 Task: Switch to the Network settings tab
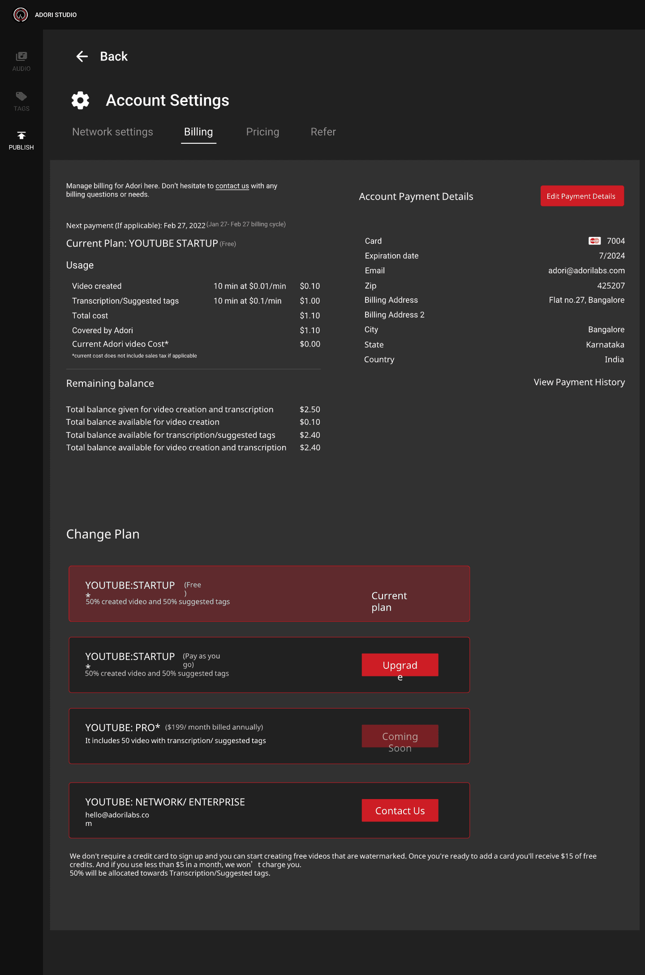click(112, 132)
